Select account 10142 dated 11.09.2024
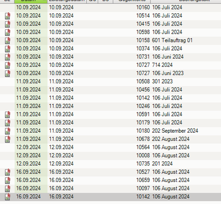 143,98
